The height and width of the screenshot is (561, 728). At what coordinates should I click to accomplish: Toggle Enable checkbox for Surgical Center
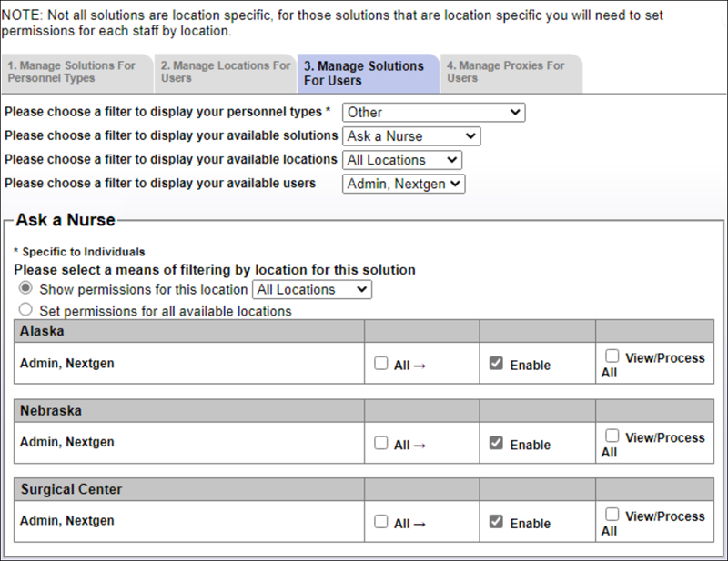point(496,522)
